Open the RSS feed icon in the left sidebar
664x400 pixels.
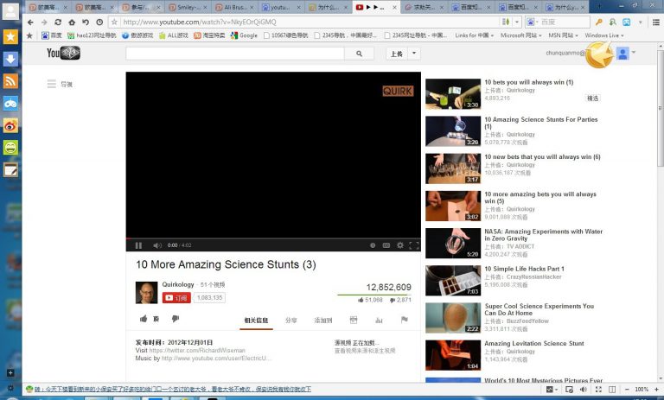pyautogui.click(x=10, y=81)
